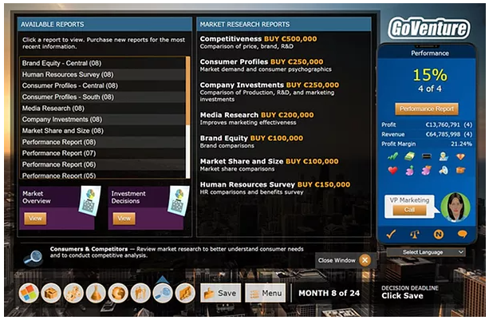Open Market Share and Size (08) report

coord(103,131)
